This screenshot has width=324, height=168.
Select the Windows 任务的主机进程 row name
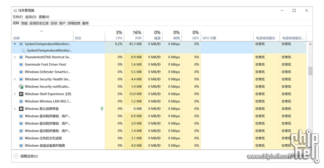point(44,138)
